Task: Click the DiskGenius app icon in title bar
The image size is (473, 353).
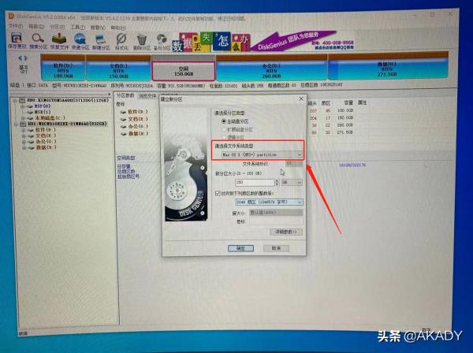Action: point(12,16)
